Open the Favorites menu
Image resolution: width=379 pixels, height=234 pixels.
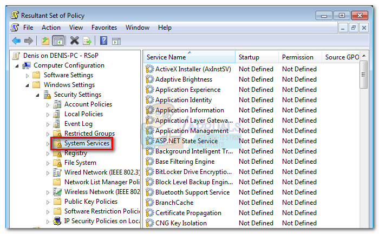(x=104, y=28)
